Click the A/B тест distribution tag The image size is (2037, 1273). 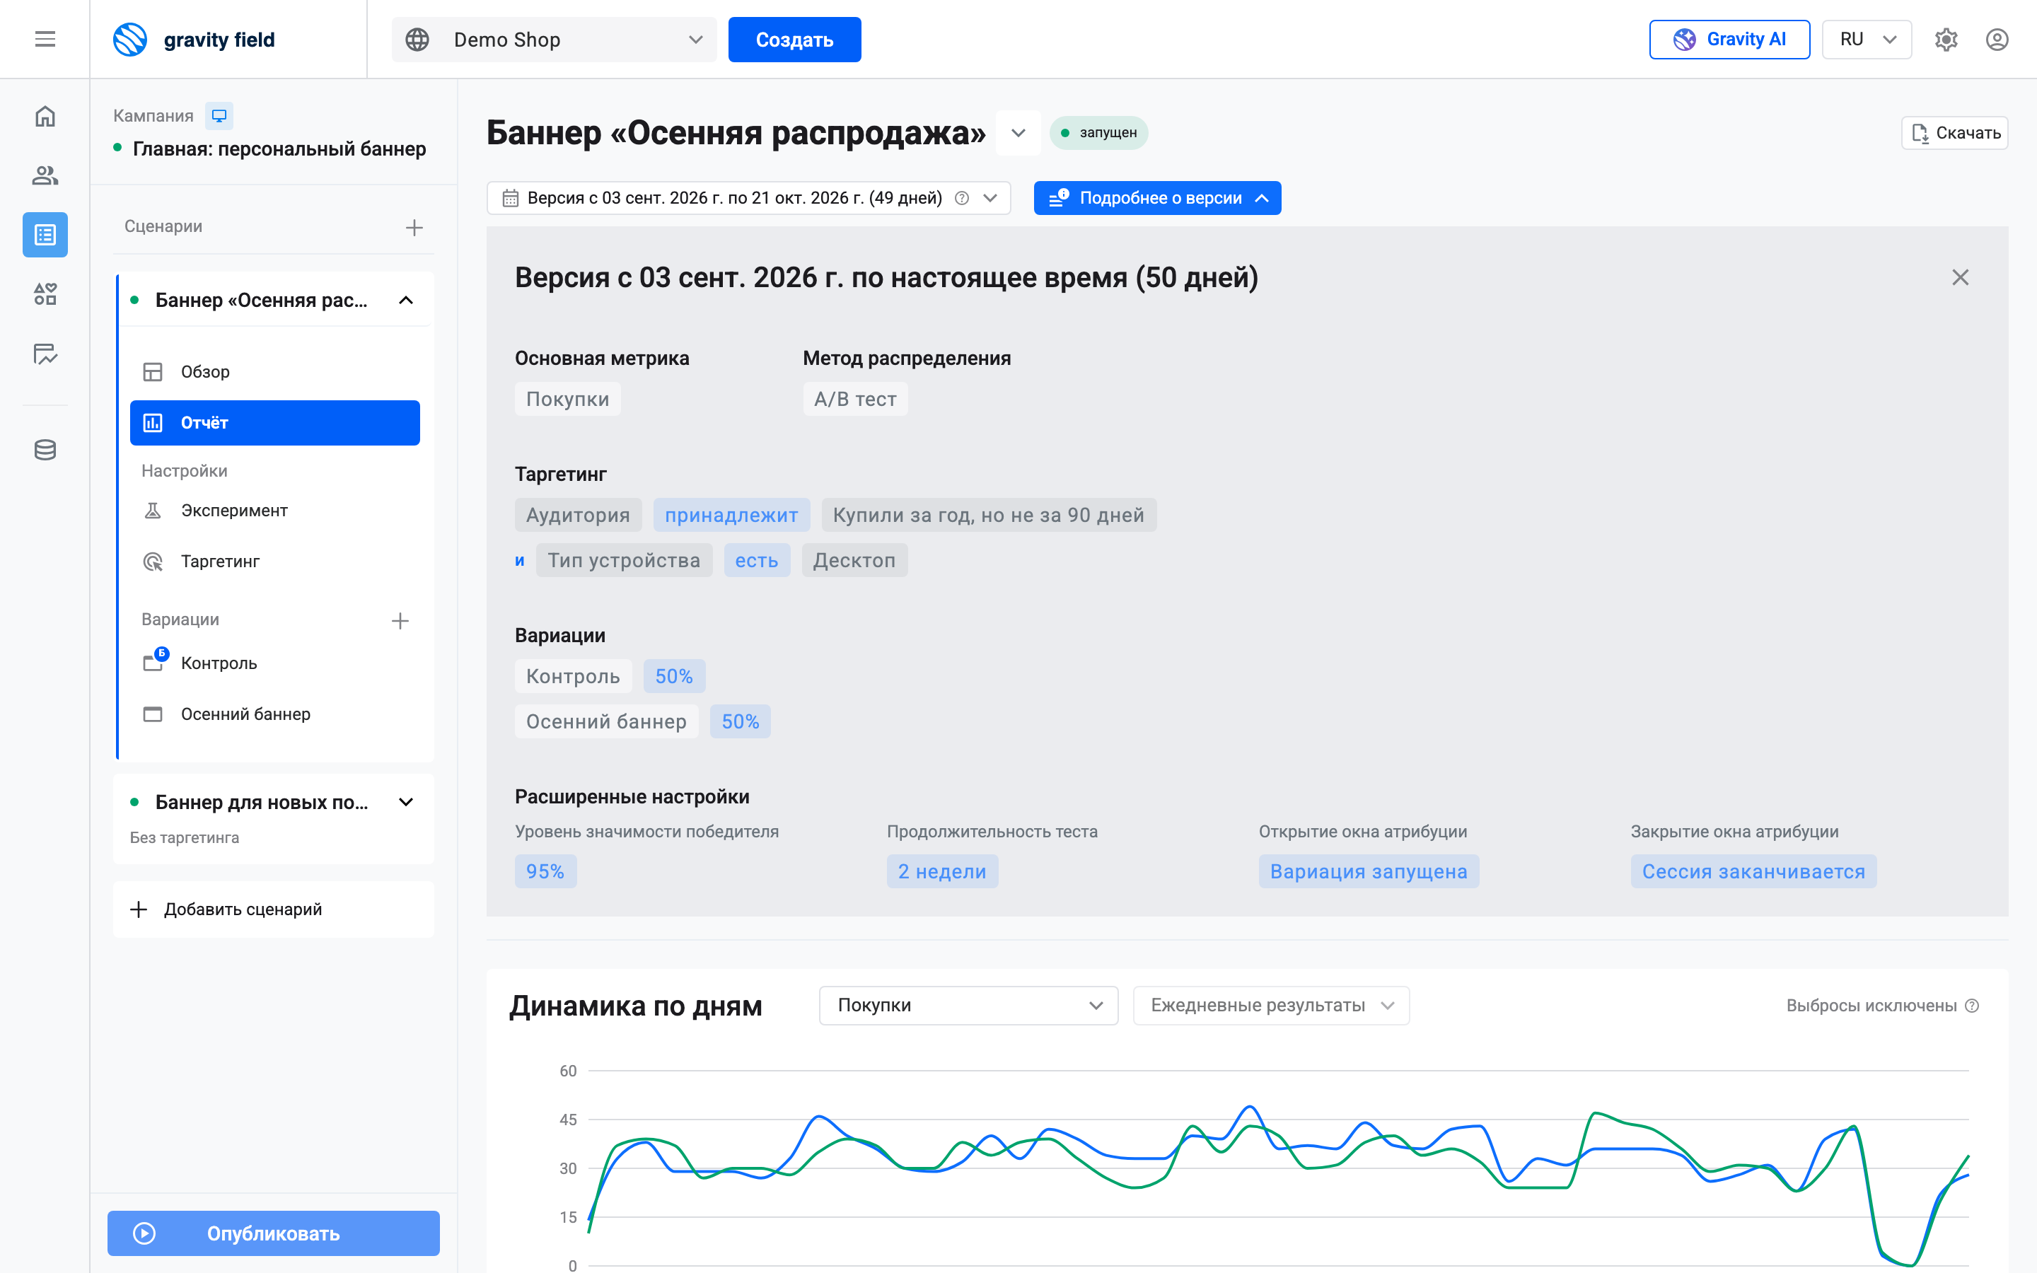[x=855, y=399]
